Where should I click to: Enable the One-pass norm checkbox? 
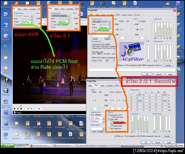111,117
